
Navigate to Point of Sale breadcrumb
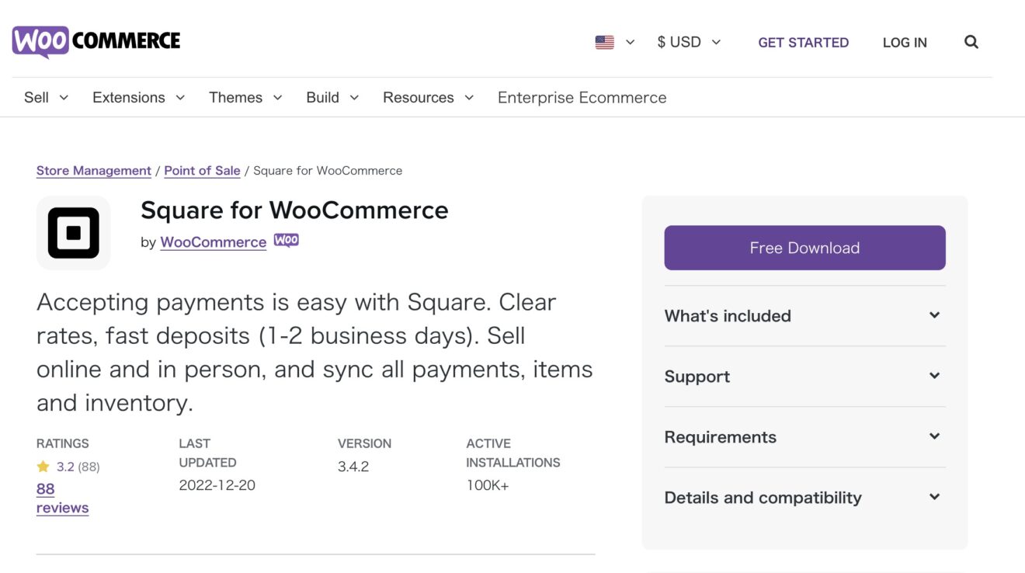pos(202,170)
